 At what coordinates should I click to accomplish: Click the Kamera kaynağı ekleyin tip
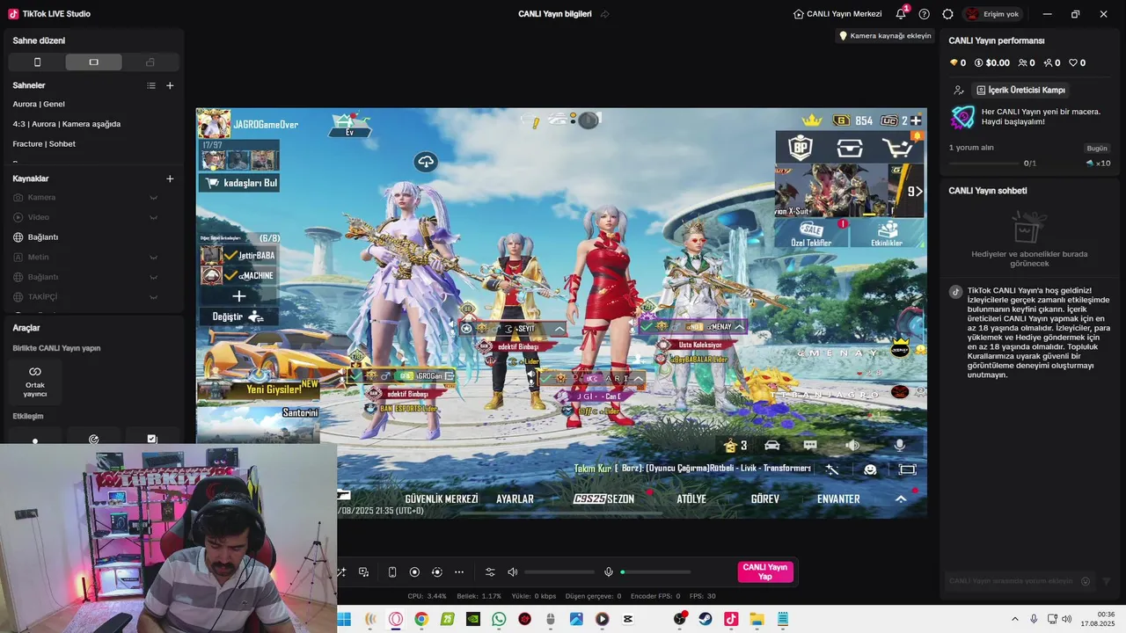[x=885, y=36]
